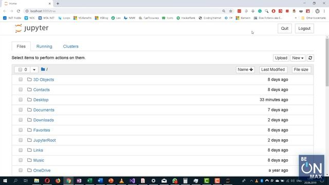Open PowerPoint from the taskbar
The image size is (329, 185).
coord(111,180)
